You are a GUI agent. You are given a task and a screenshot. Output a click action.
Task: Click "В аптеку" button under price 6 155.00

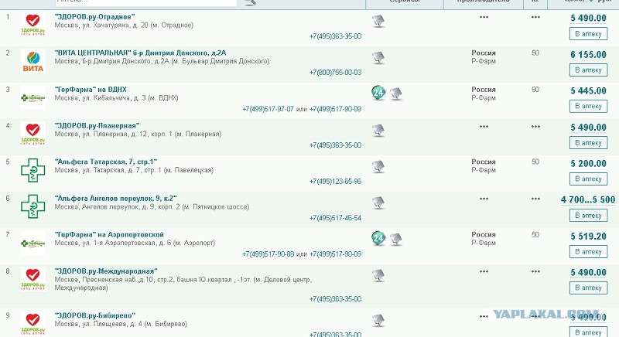click(588, 70)
